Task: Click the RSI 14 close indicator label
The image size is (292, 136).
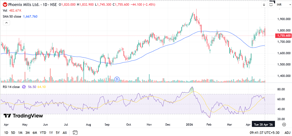Action: [x=11, y=87]
